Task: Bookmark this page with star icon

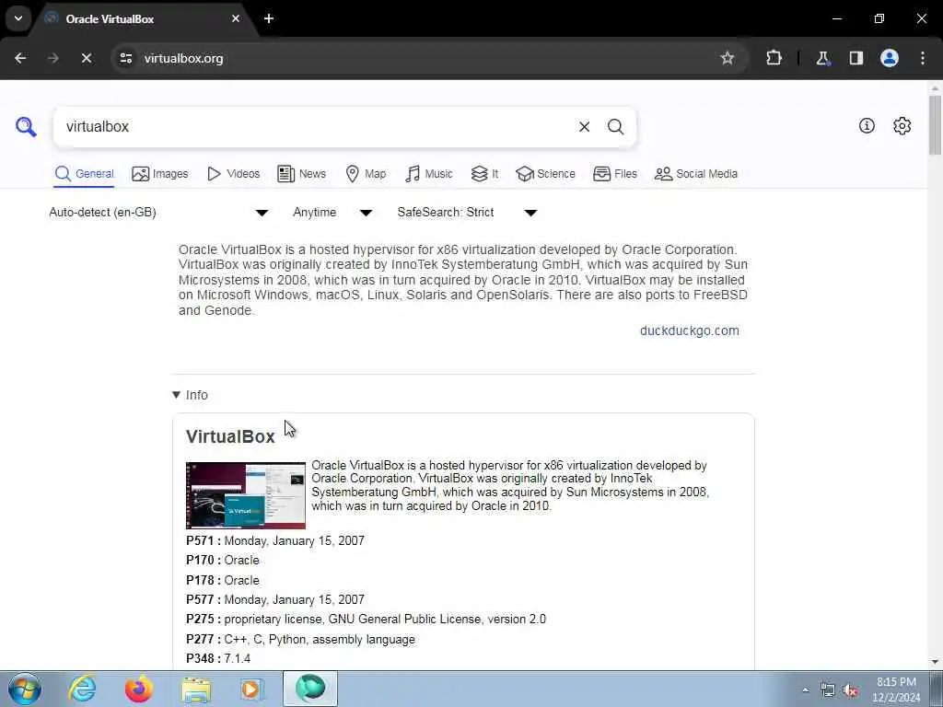Action: [x=728, y=58]
